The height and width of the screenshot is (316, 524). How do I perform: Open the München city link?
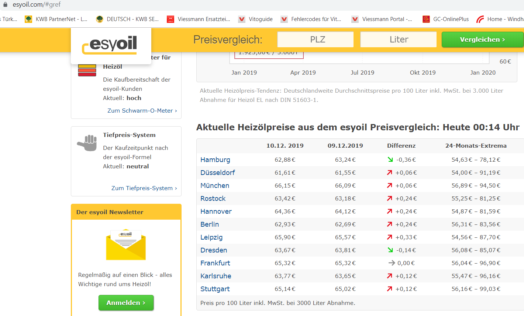(x=215, y=185)
